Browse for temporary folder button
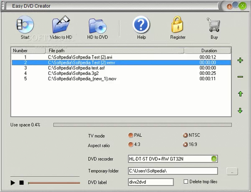The image size is (251, 192). click(x=232, y=171)
